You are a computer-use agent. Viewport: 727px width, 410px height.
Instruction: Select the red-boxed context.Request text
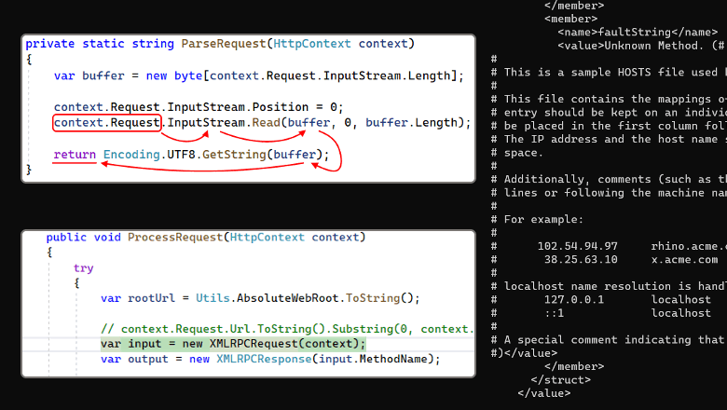tap(106, 123)
